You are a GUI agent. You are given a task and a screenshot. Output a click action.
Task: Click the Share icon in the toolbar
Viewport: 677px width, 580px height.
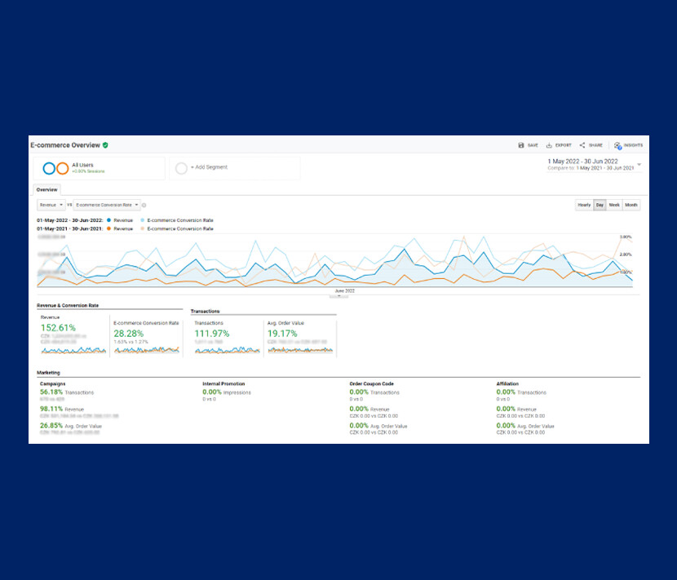(x=582, y=145)
